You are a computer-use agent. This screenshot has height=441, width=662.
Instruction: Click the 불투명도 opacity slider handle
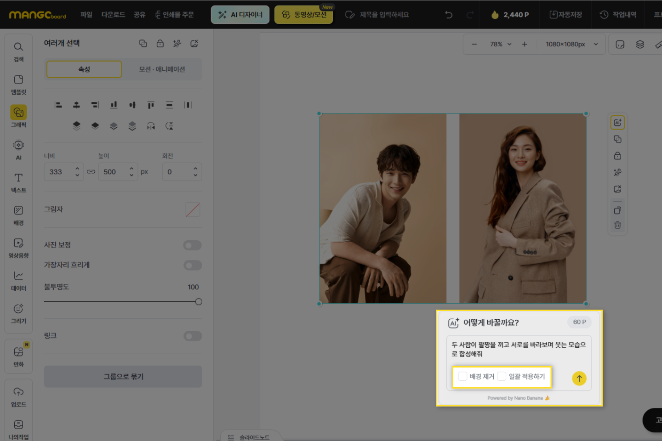pyautogui.click(x=199, y=302)
